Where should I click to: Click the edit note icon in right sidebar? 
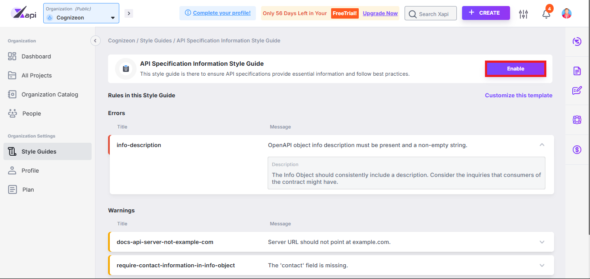[x=577, y=90]
